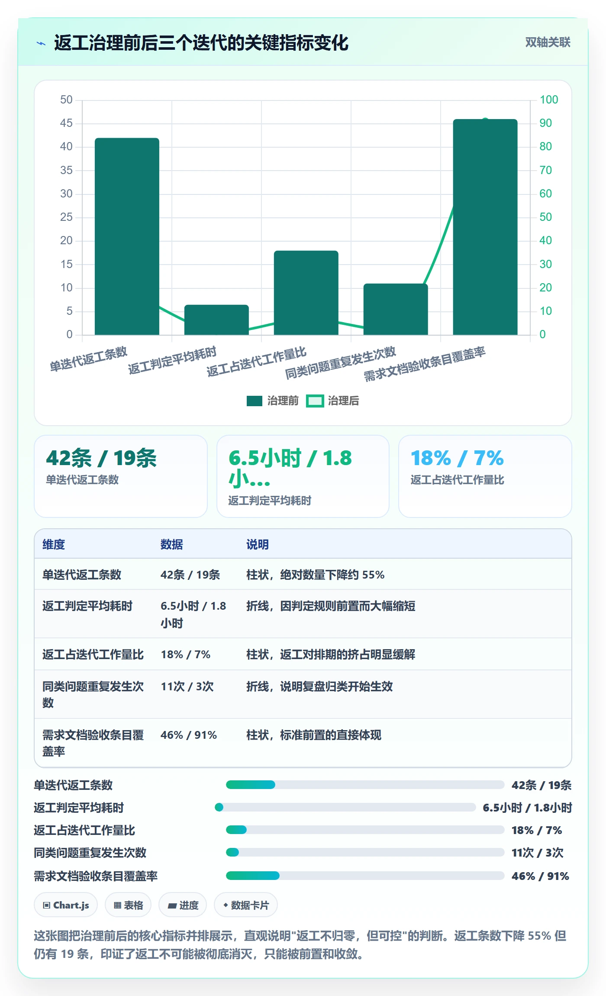Click the Chart.js tag chip

[x=66, y=905]
